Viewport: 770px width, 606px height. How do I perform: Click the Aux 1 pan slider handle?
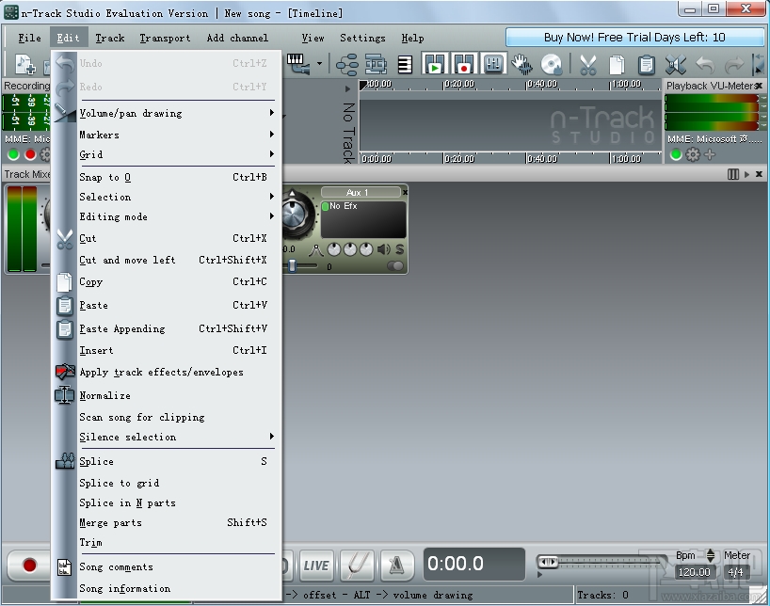point(292,265)
